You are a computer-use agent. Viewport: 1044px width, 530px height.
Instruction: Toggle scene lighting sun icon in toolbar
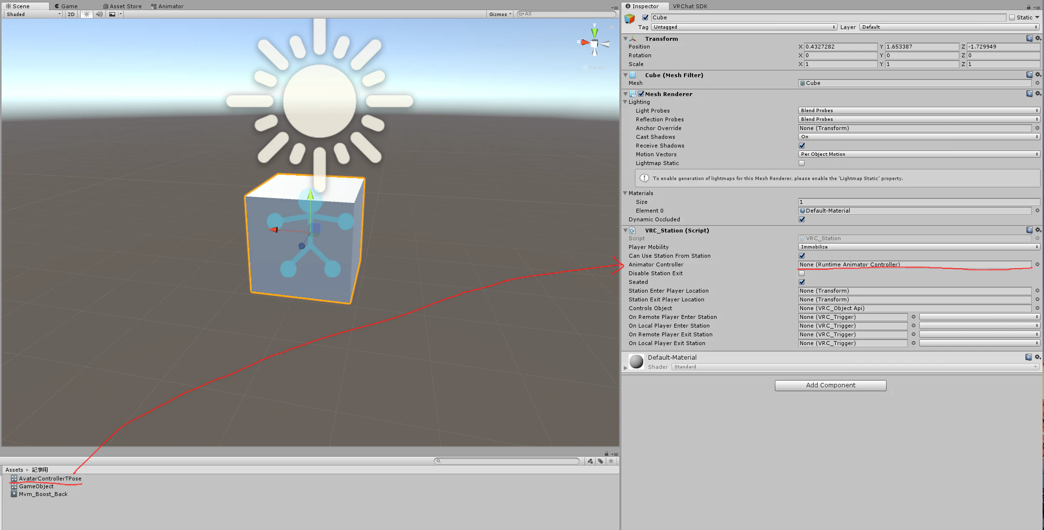86,14
